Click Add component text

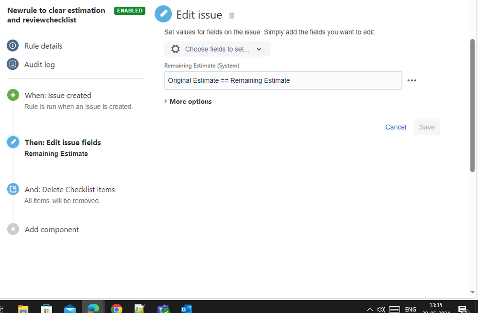coord(52,229)
